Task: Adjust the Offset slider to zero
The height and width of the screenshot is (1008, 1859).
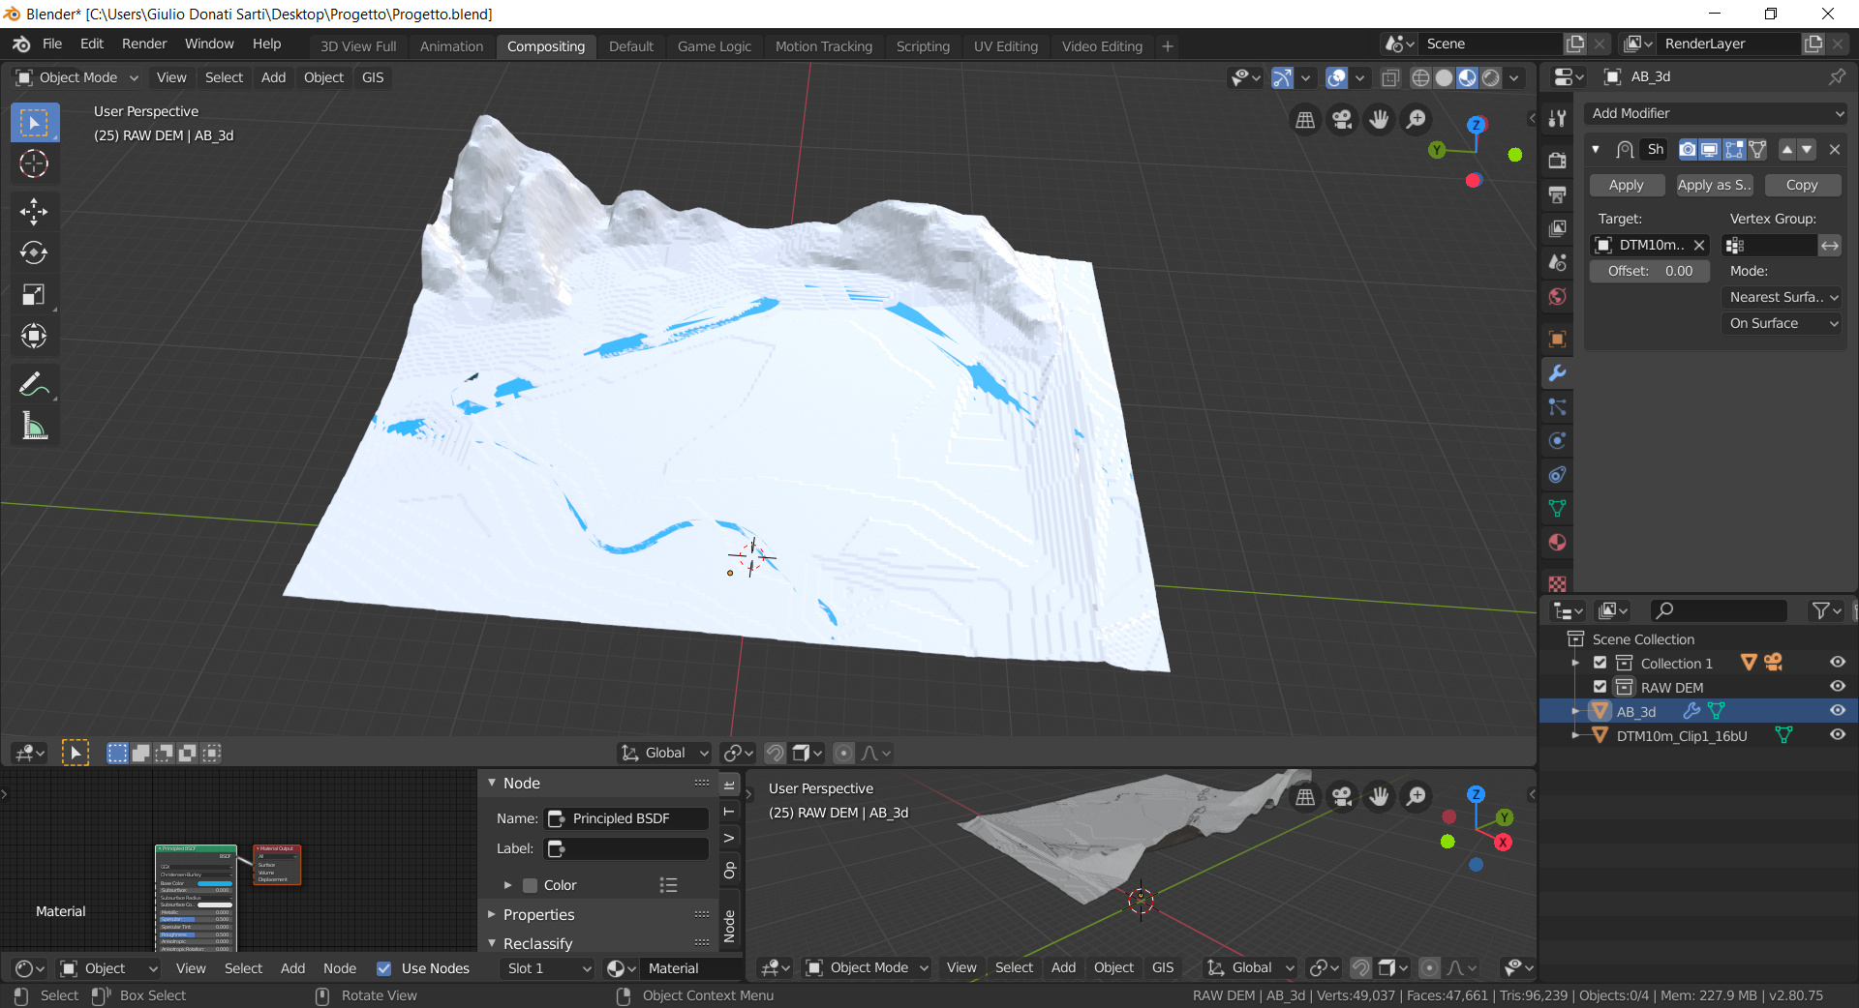Action: pyautogui.click(x=1648, y=271)
